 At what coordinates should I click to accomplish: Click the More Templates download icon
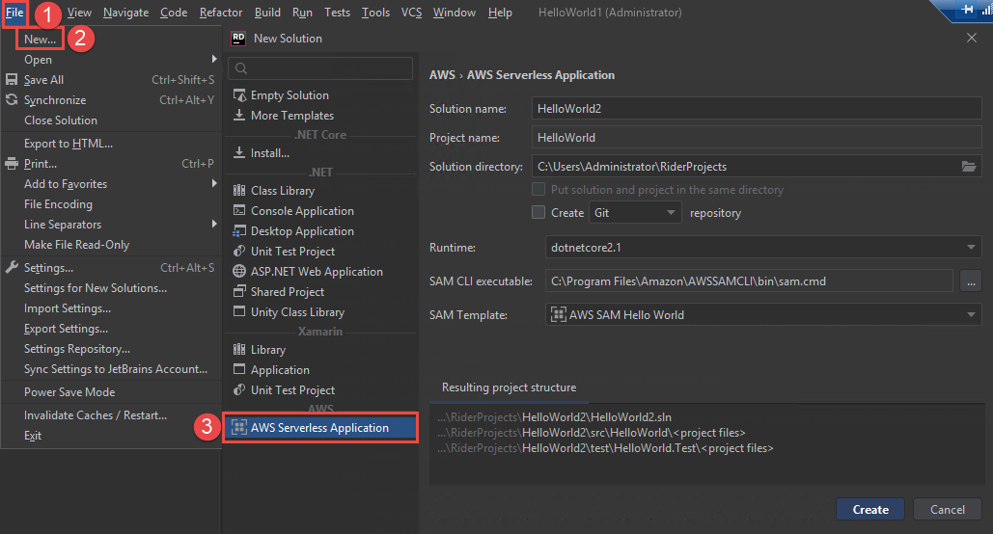(240, 116)
